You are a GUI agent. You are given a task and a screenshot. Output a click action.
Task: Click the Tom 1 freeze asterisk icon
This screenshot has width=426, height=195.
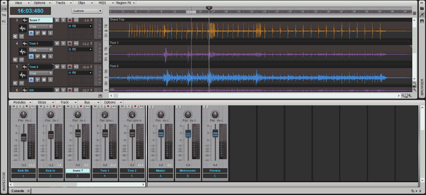point(44,57)
